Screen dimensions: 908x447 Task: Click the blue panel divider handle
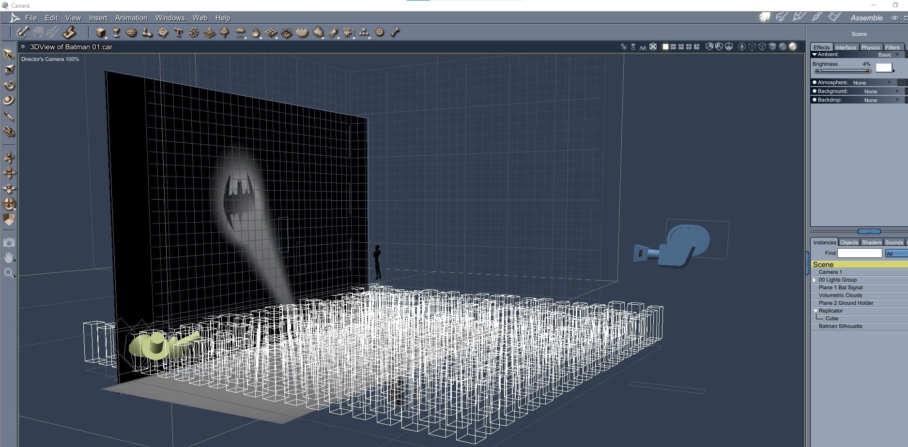pos(869,231)
